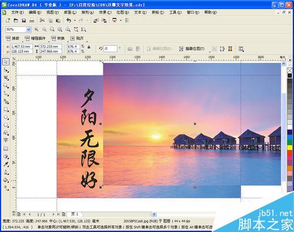Click the add page icon before page navigation
The width and height of the screenshot is (294, 232).
[x=19, y=214]
